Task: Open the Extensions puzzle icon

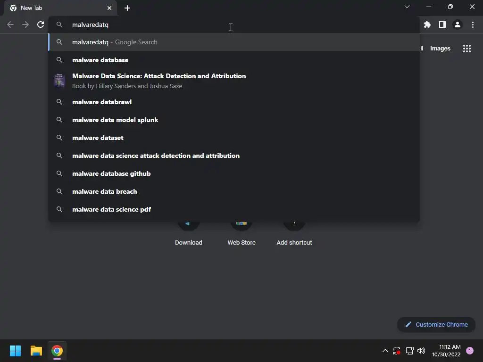Action: click(x=427, y=25)
